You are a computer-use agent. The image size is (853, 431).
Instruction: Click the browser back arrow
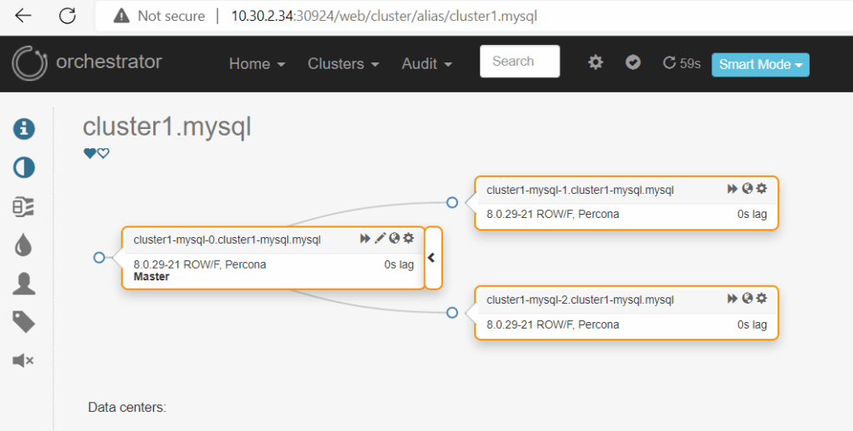tap(23, 16)
